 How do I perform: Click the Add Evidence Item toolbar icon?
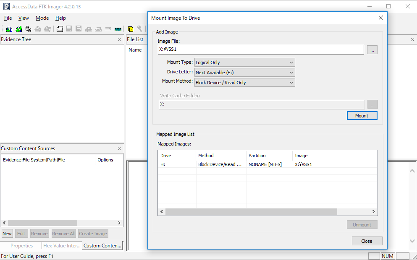click(x=9, y=29)
